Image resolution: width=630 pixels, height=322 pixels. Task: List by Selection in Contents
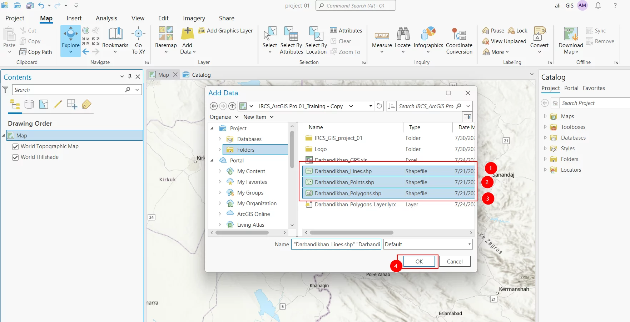point(44,104)
